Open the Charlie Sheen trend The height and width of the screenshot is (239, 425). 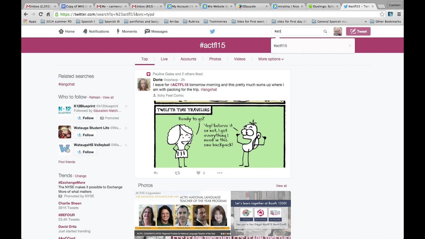coord(70,203)
